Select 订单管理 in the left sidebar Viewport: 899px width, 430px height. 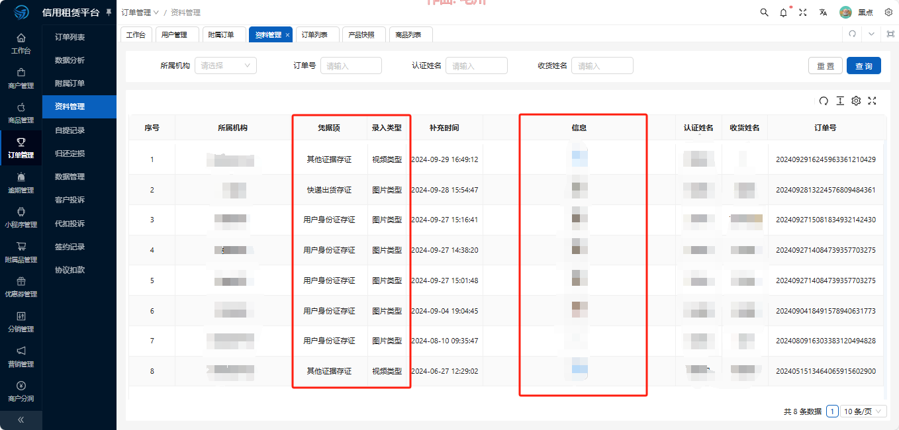click(21, 148)
